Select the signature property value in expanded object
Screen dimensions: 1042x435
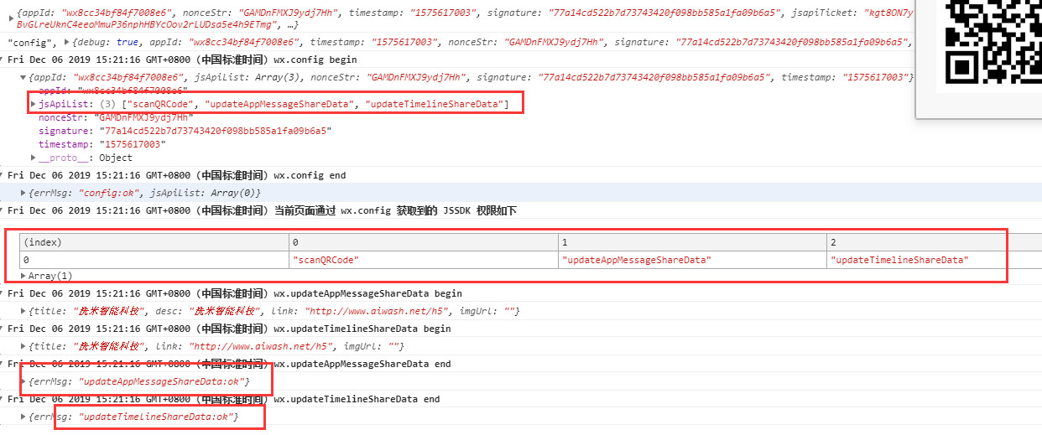215,131
